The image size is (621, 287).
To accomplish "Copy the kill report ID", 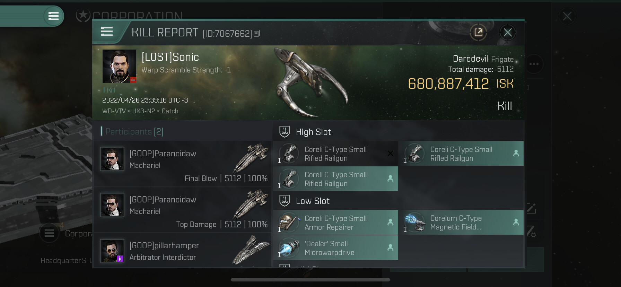I will (257, 34).
